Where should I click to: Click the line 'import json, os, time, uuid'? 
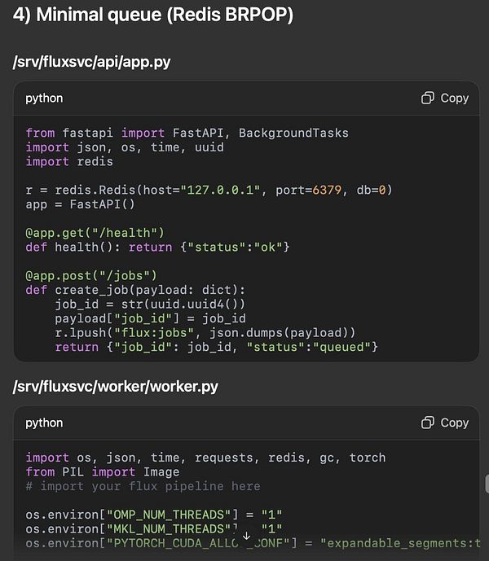pyautogui.click(x=125, y=147)
